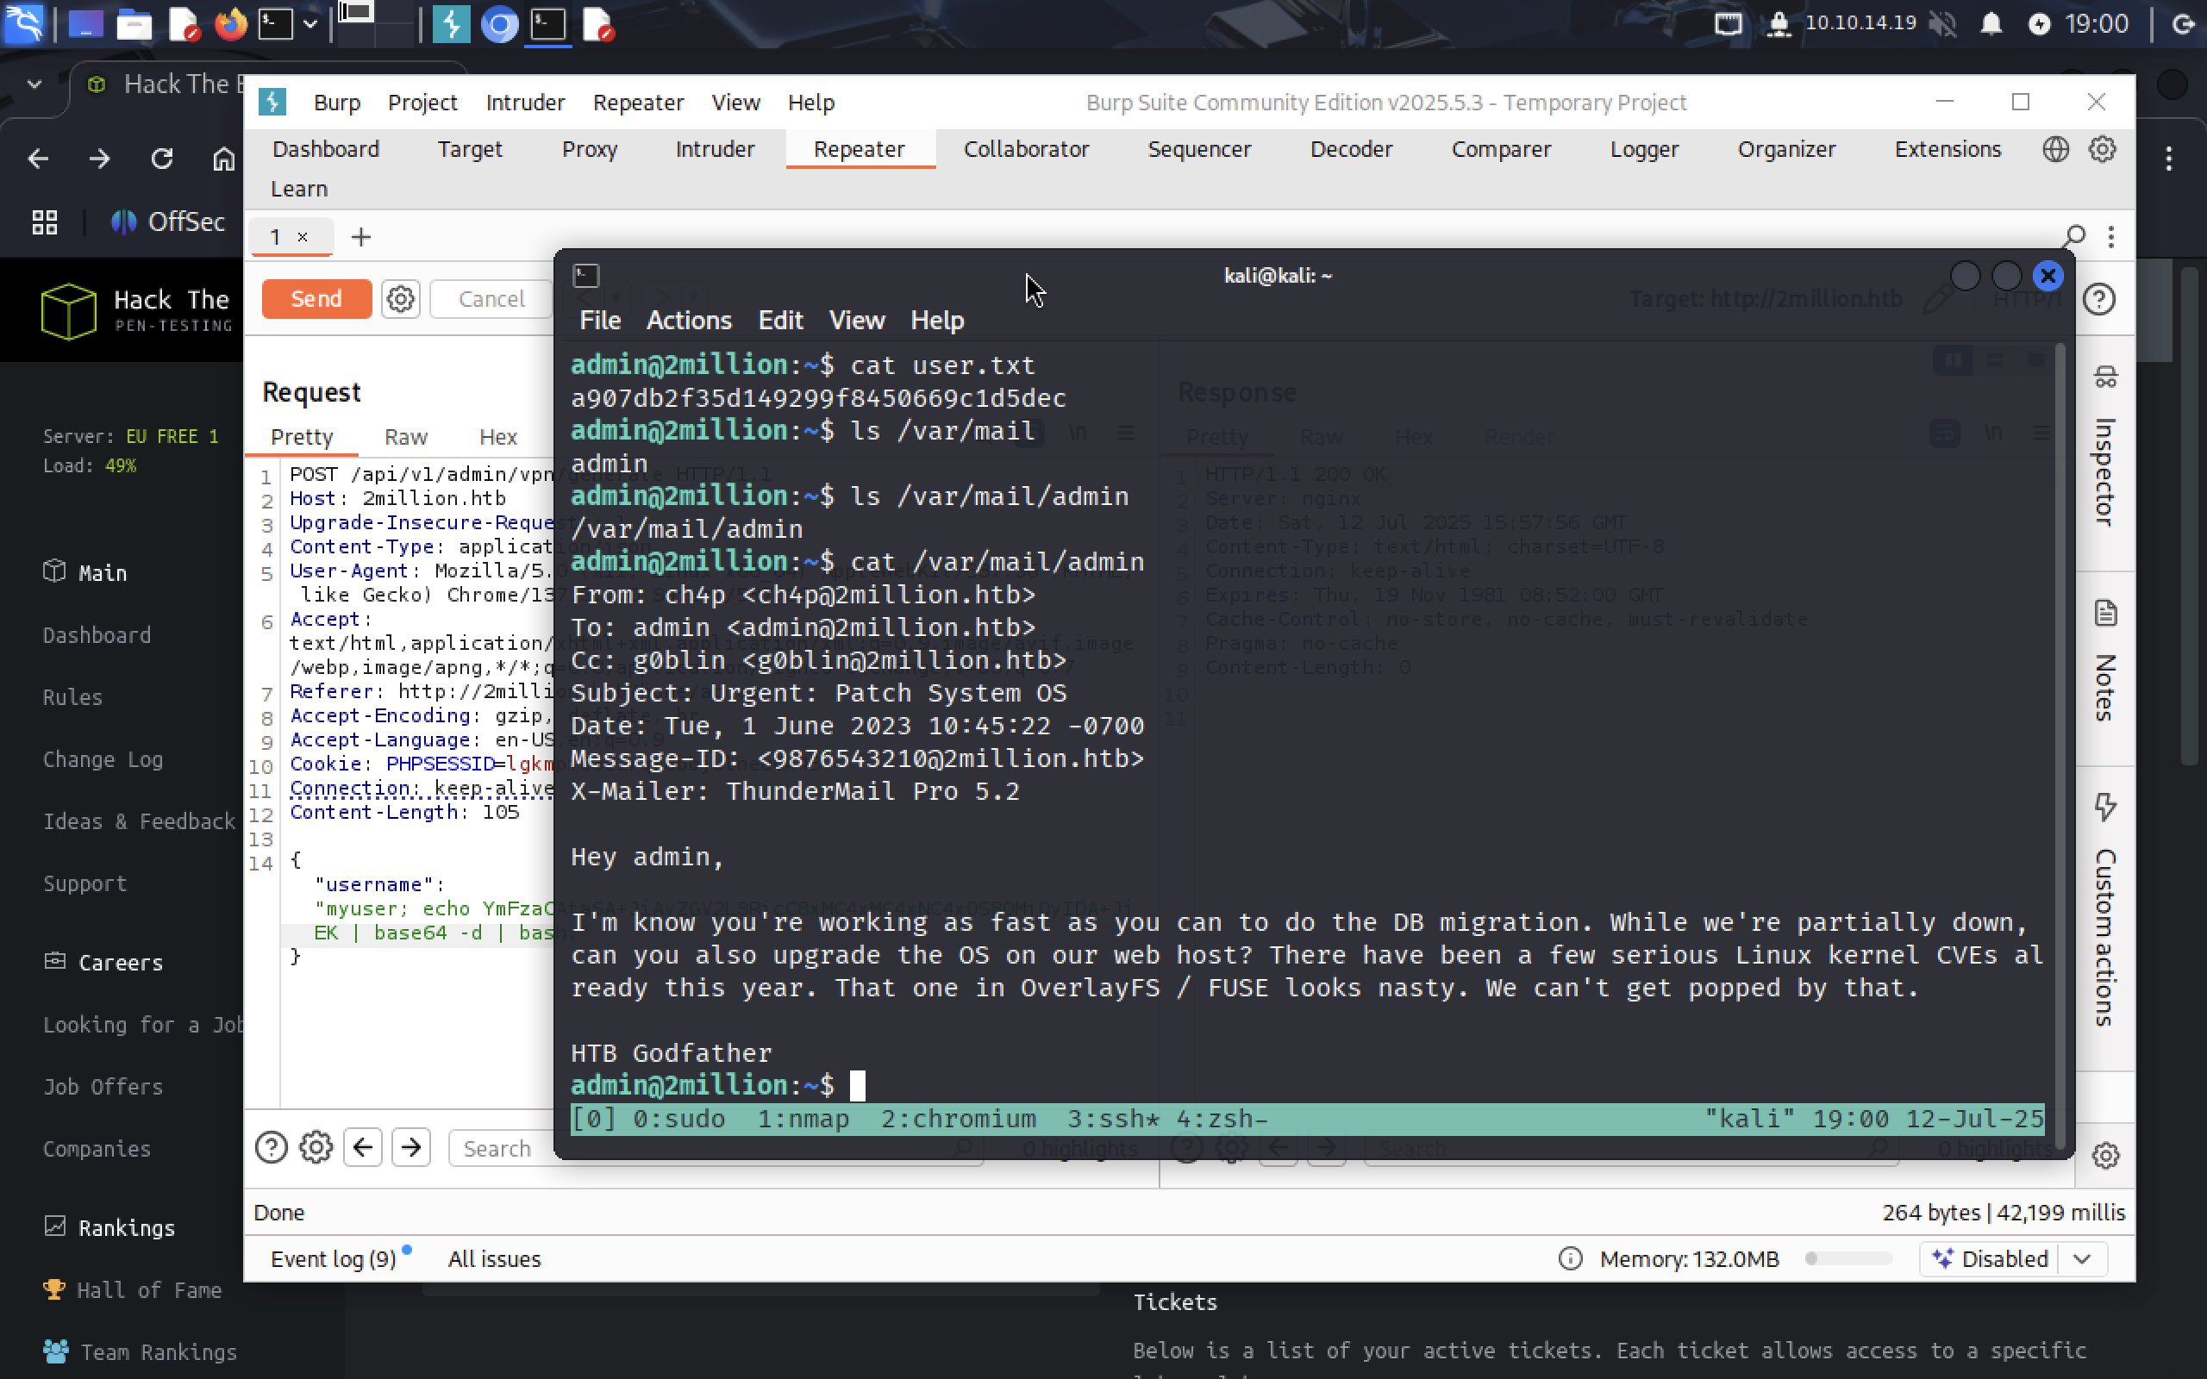Open the terminal File menu
The image size is (2207, 1379).
(600, 320)
